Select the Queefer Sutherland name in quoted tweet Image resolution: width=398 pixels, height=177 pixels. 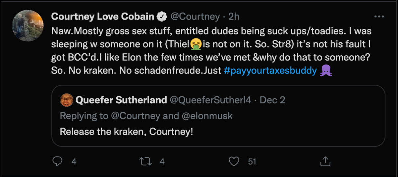coord(121,100)
